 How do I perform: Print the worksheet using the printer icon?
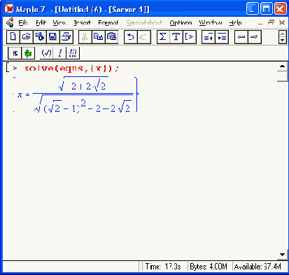click(66, 37)
